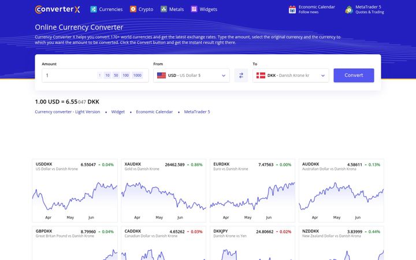
Task: Click the Economic Calendar icon
Action: click(292, 10)
